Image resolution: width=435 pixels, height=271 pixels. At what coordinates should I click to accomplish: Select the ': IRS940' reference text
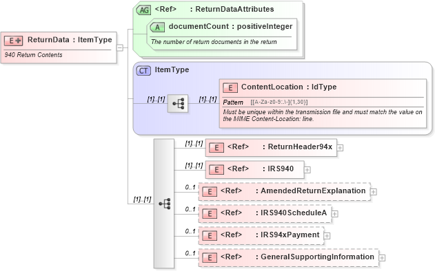click(278, 169)
